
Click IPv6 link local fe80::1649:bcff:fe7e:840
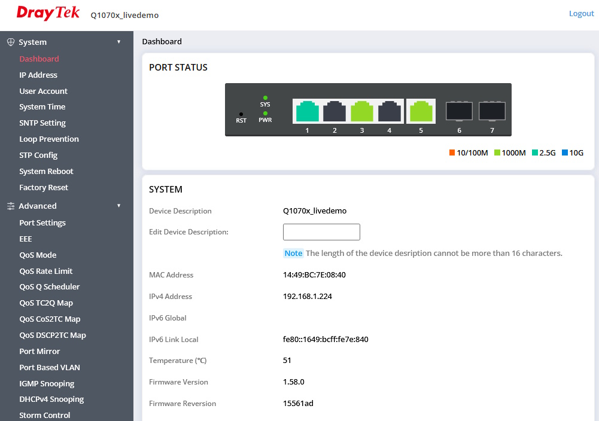326,339
